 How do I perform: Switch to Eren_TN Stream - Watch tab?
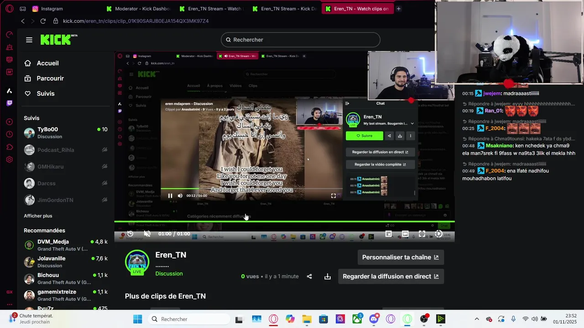(x=211, y=9)
